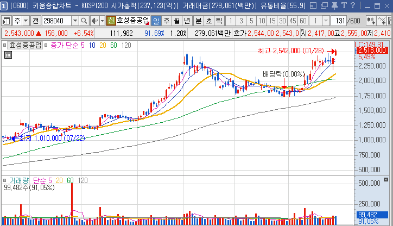Click the 전 button beside stock code

[35, 21]
